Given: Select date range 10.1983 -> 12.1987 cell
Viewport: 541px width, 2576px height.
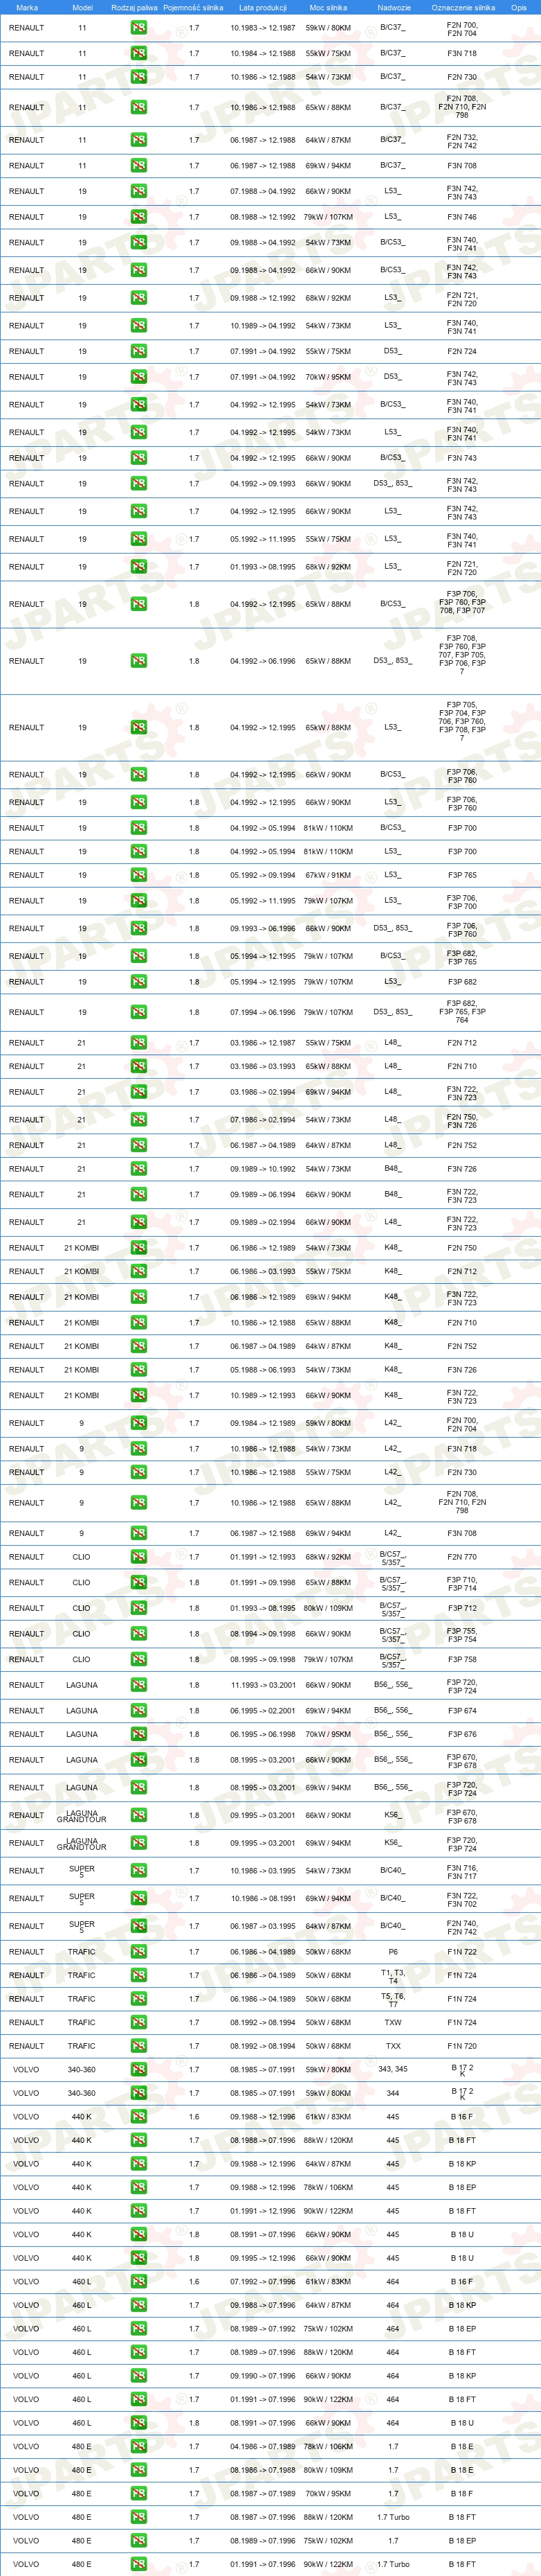Looking at the screenshot, I should (x=262, y=28).
